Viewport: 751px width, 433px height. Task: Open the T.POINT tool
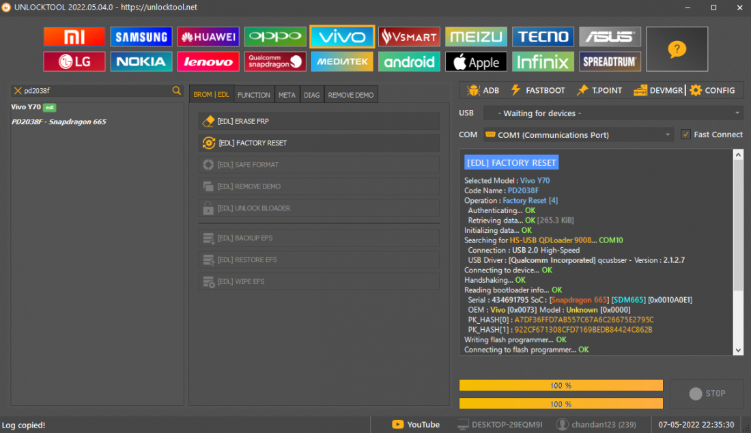pyautogui.click(x=599, y=90)
